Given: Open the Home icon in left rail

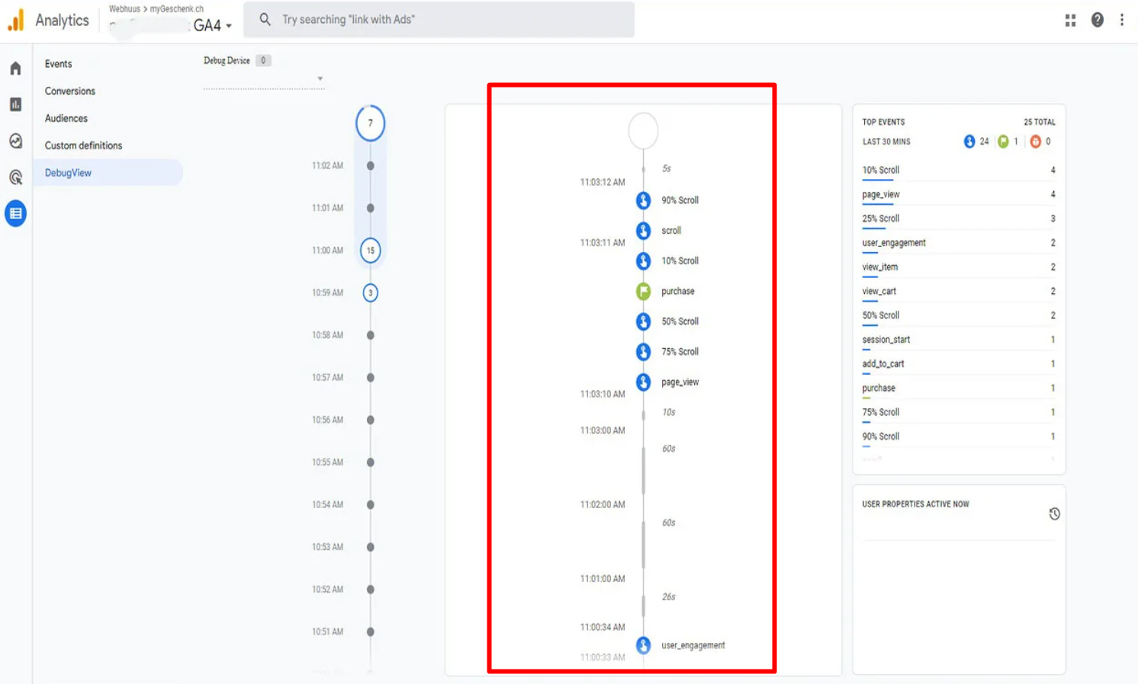Looking at the screenshot, I should point(15,69).
